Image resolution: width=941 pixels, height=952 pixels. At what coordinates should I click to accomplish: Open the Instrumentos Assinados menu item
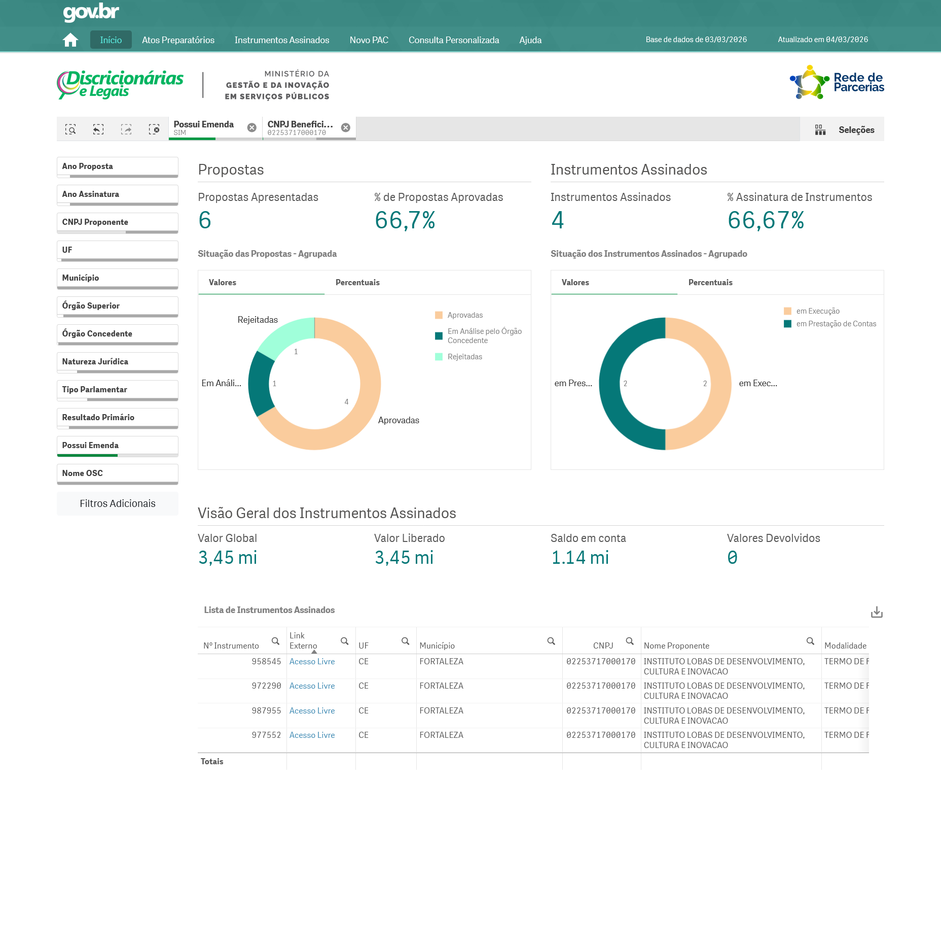[x=282, y=40]
